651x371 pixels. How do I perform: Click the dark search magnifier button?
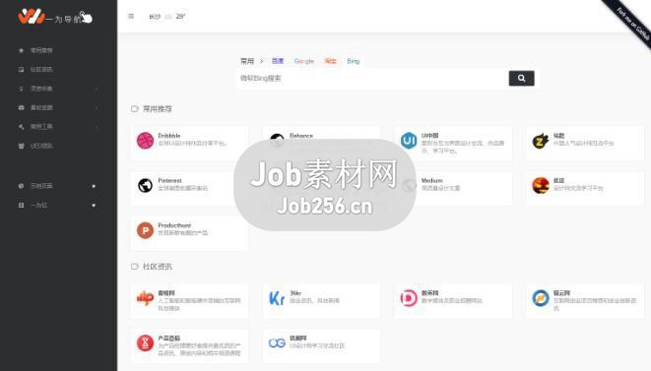[x=521, y=78]
